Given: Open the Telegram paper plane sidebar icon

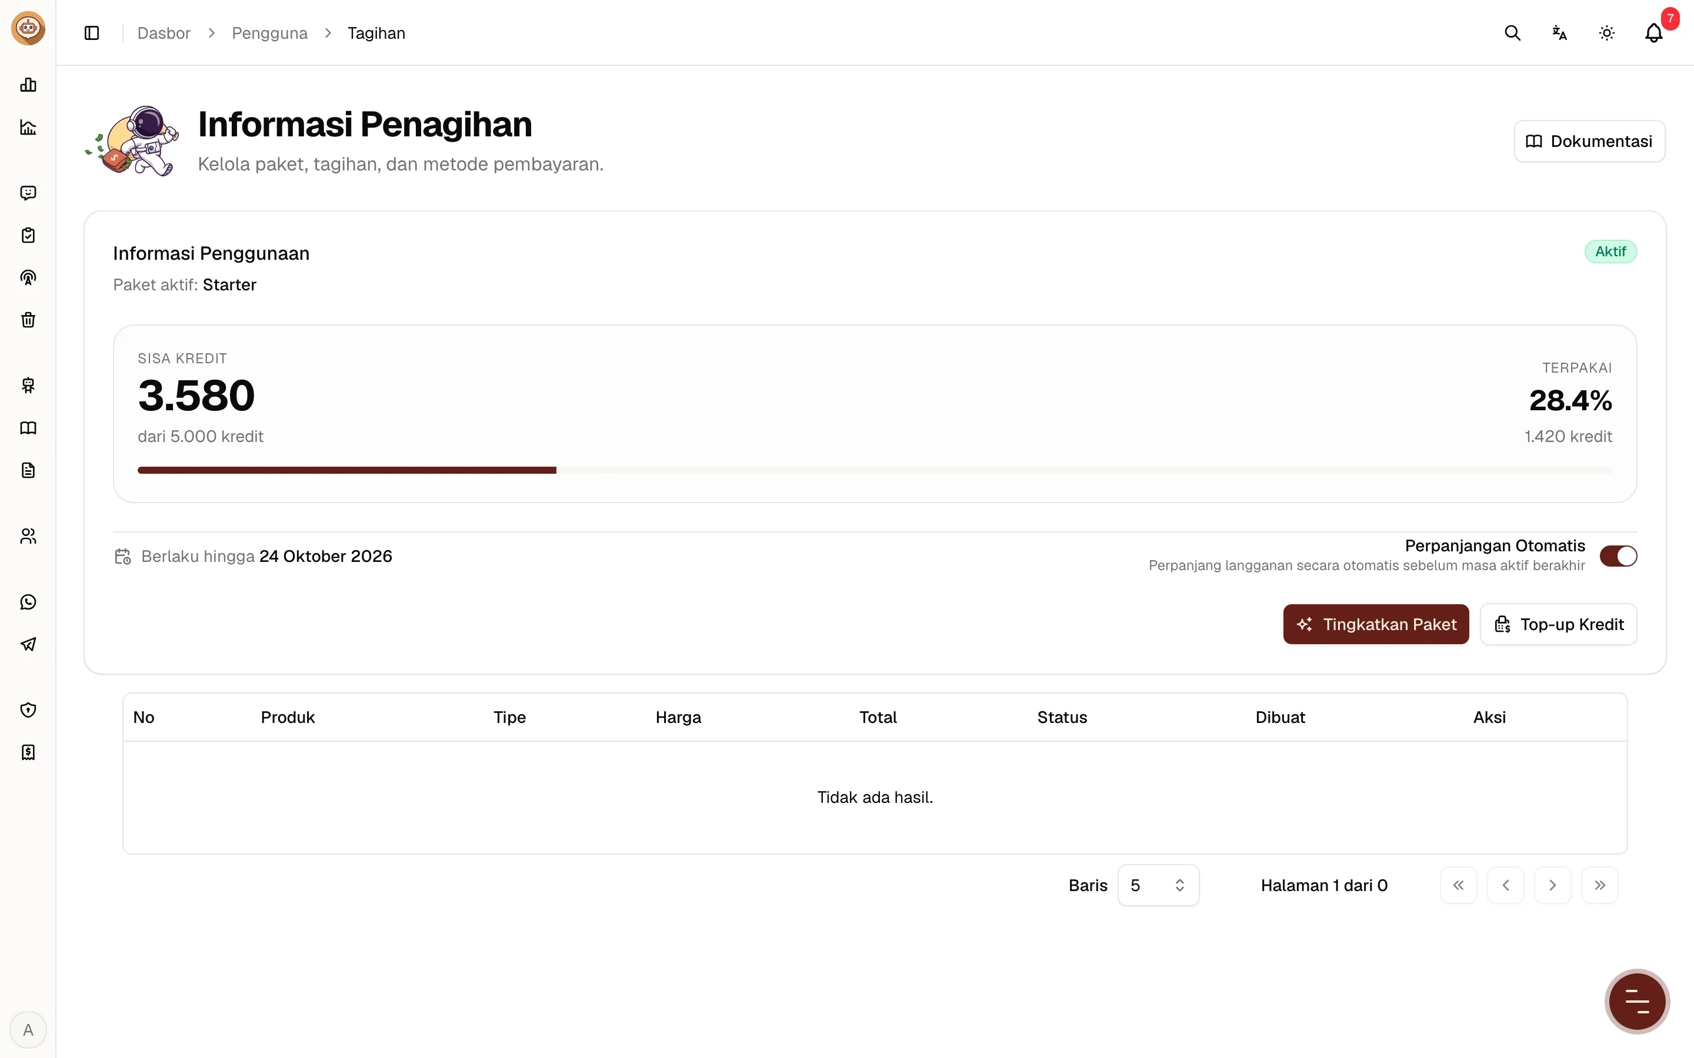Looking at the screenshot, I should (28, 644).
